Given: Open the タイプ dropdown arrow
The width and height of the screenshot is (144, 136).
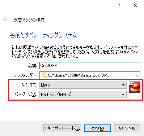Looking at the screenshot, I should coord(123,85).
